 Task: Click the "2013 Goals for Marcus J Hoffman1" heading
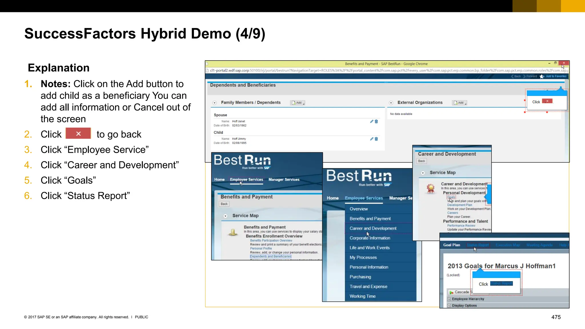click(502, 266)
